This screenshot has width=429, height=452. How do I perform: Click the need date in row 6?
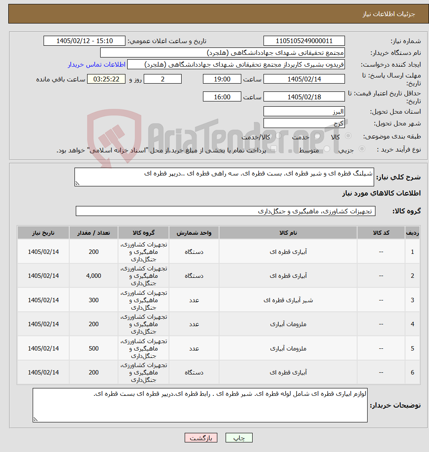[43, 372]
